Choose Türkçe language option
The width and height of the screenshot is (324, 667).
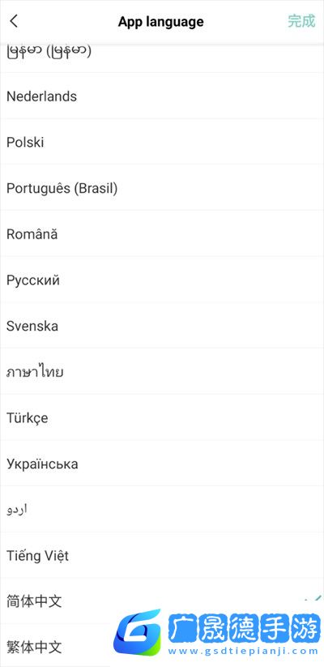(162, 417)
